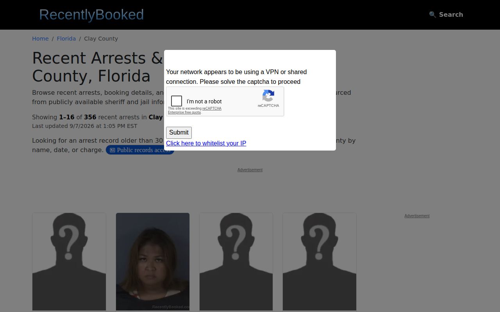This screenshot has width=500, height=312.
Task: Open the whitelist your IP link
Action: (206, 143)
